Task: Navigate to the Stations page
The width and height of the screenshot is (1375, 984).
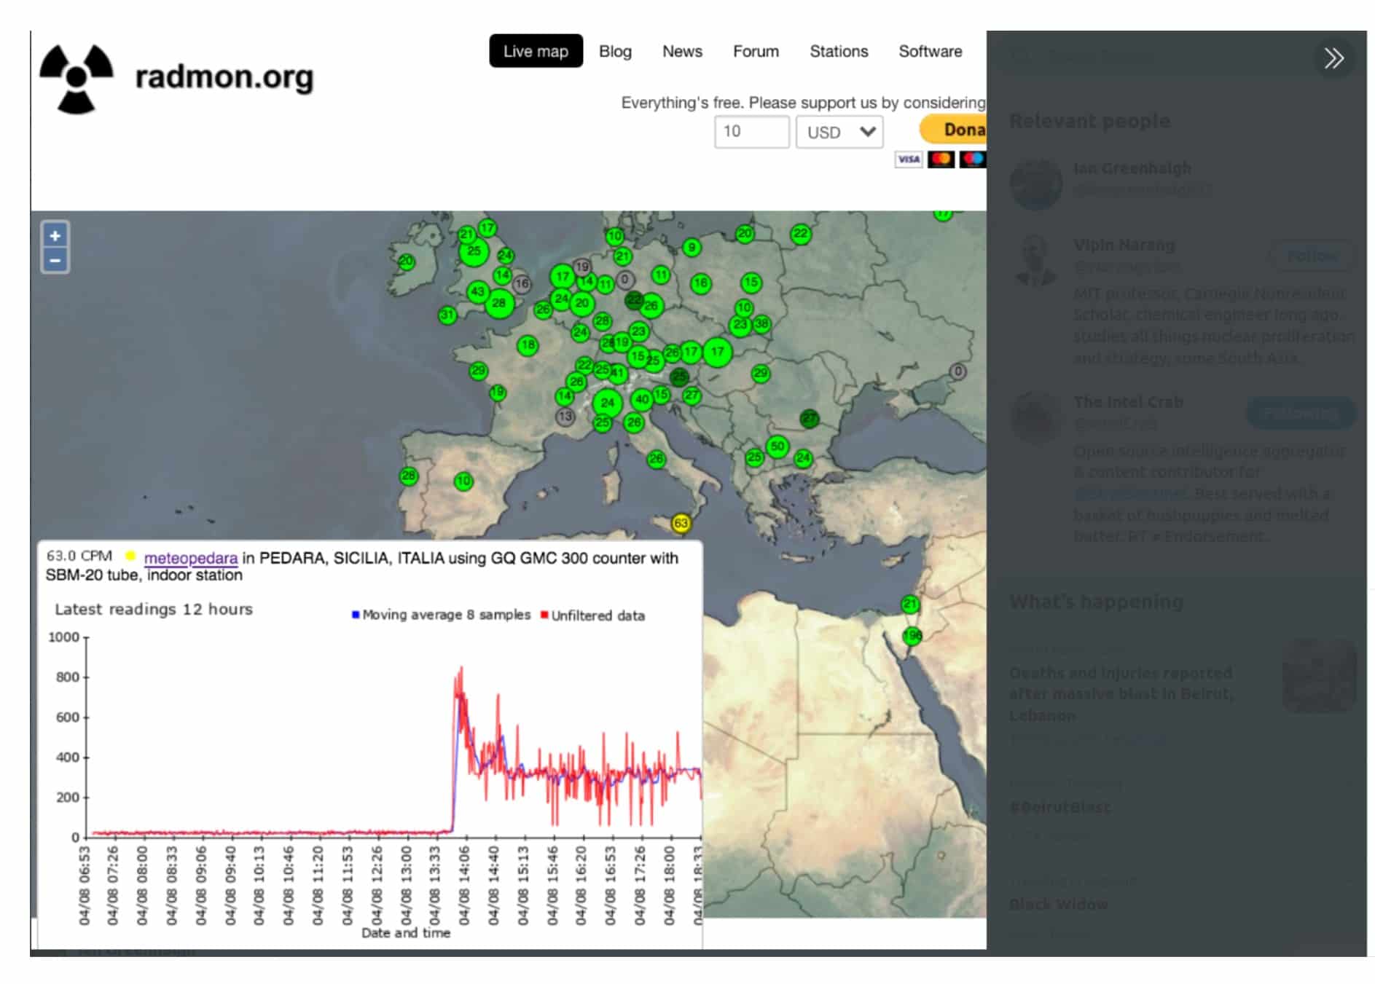Action: (839, 51)
